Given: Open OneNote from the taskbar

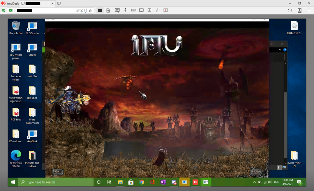Looking at the screenshot, I should 163,182.
